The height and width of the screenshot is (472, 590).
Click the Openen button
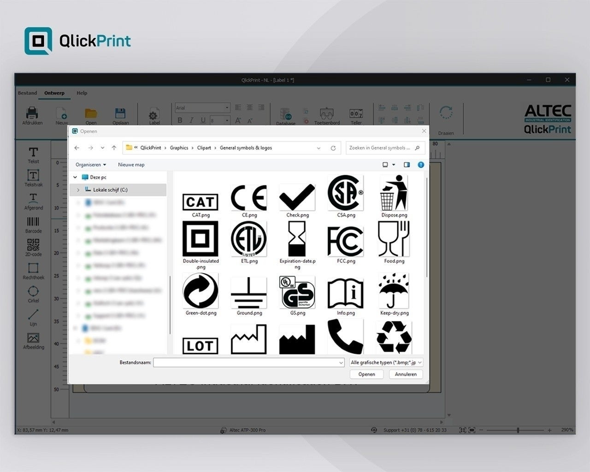tap(366, 374)
